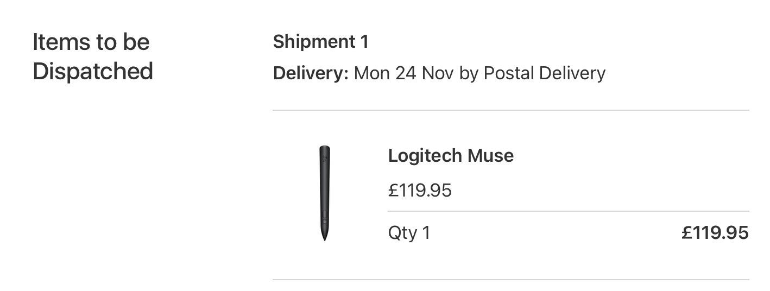The width and height of the screenshot is (770, 291).
Task: Click the Shipment 1 heading
Action: tap(320, 42)
